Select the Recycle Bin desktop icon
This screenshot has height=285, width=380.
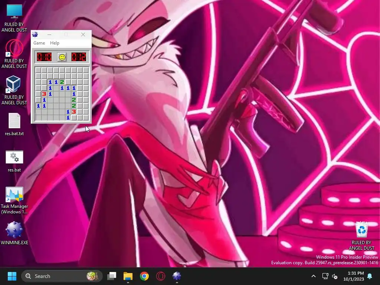click(361, 236)
